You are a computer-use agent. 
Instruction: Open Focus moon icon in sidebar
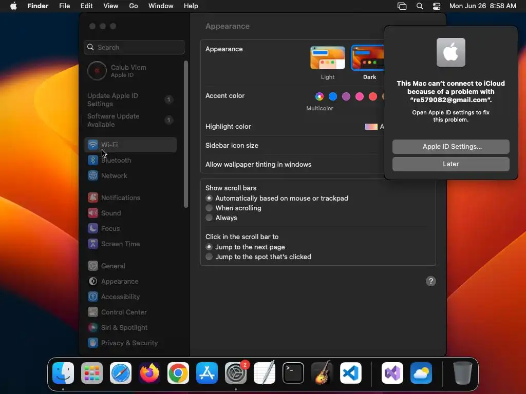point(93,228)
